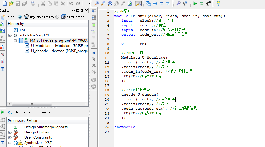Open Design Summary via Sigma toolbar icon
The width and height of the screenshot is (265, 147).
[202, 3]
